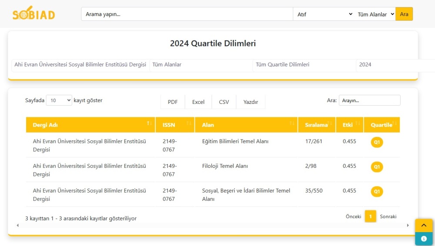Click the SOBIAD logo

tap(33, 13)
